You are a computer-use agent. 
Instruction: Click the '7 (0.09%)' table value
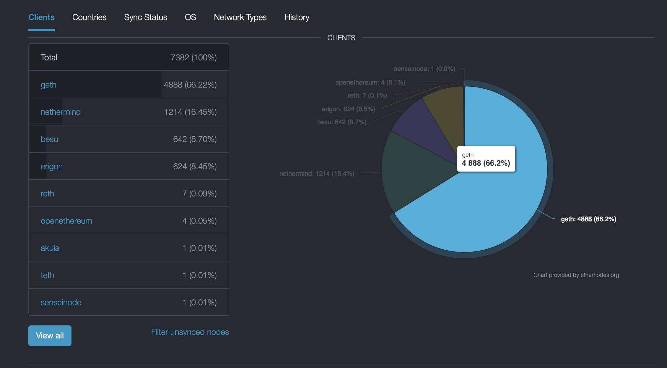point(199,193)
